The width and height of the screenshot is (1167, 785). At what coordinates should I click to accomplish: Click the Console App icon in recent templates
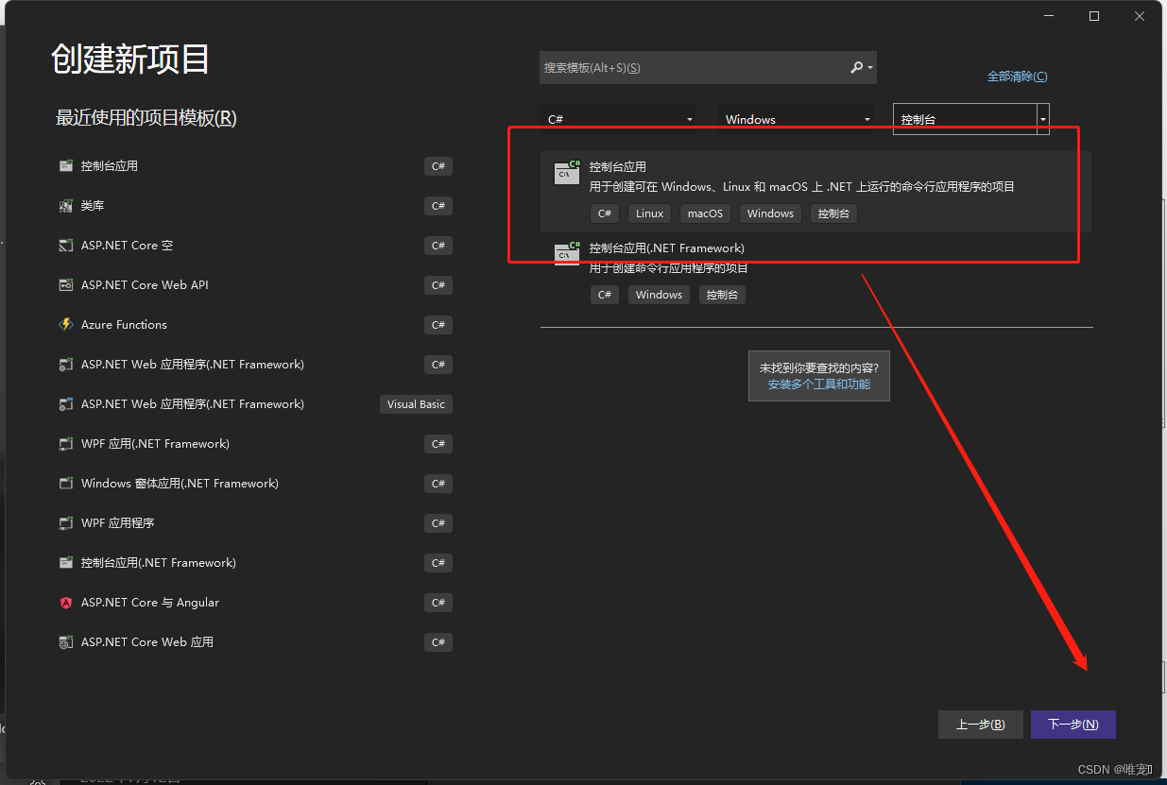tap(66, 166)
